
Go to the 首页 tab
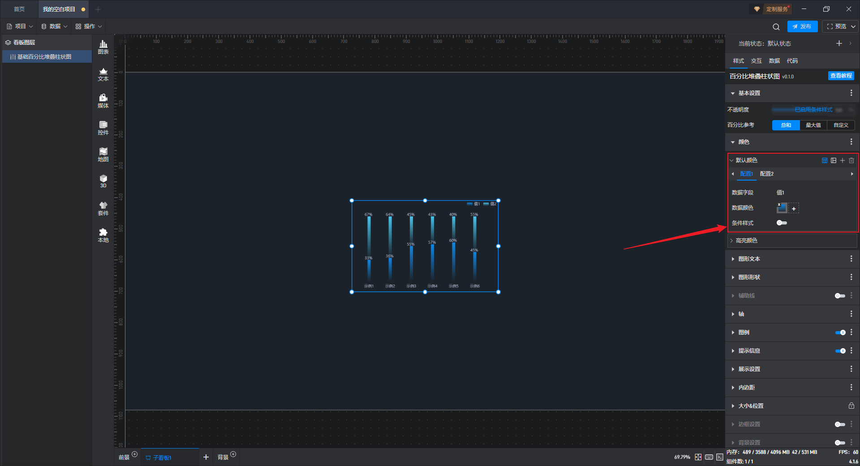[x=19, y=9]
